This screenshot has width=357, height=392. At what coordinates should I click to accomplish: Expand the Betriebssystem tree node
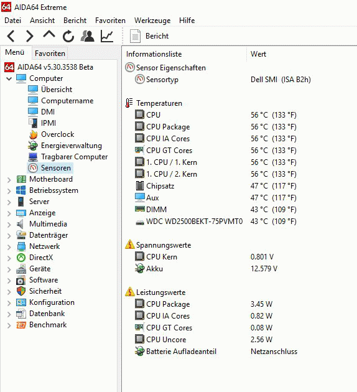[x=9, y=191]
